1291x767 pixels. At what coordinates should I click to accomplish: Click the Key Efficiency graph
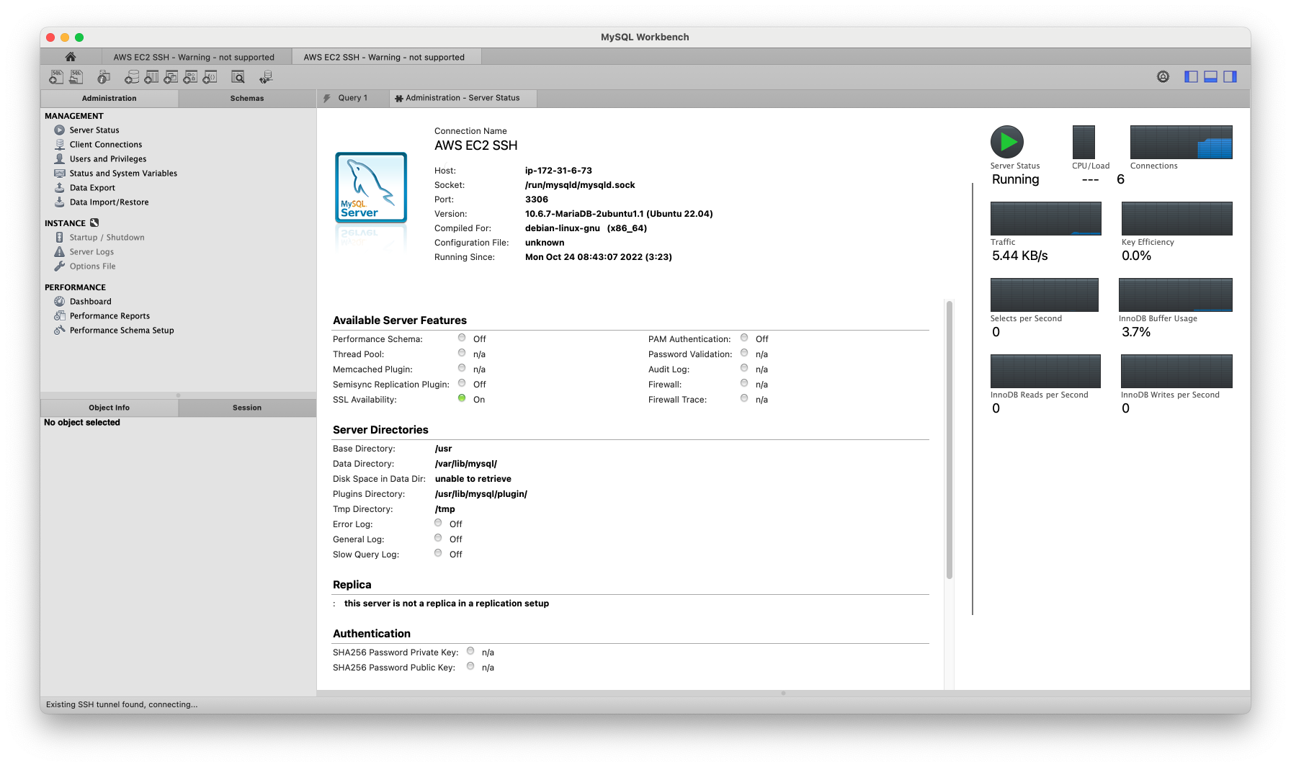point(1176,218)
